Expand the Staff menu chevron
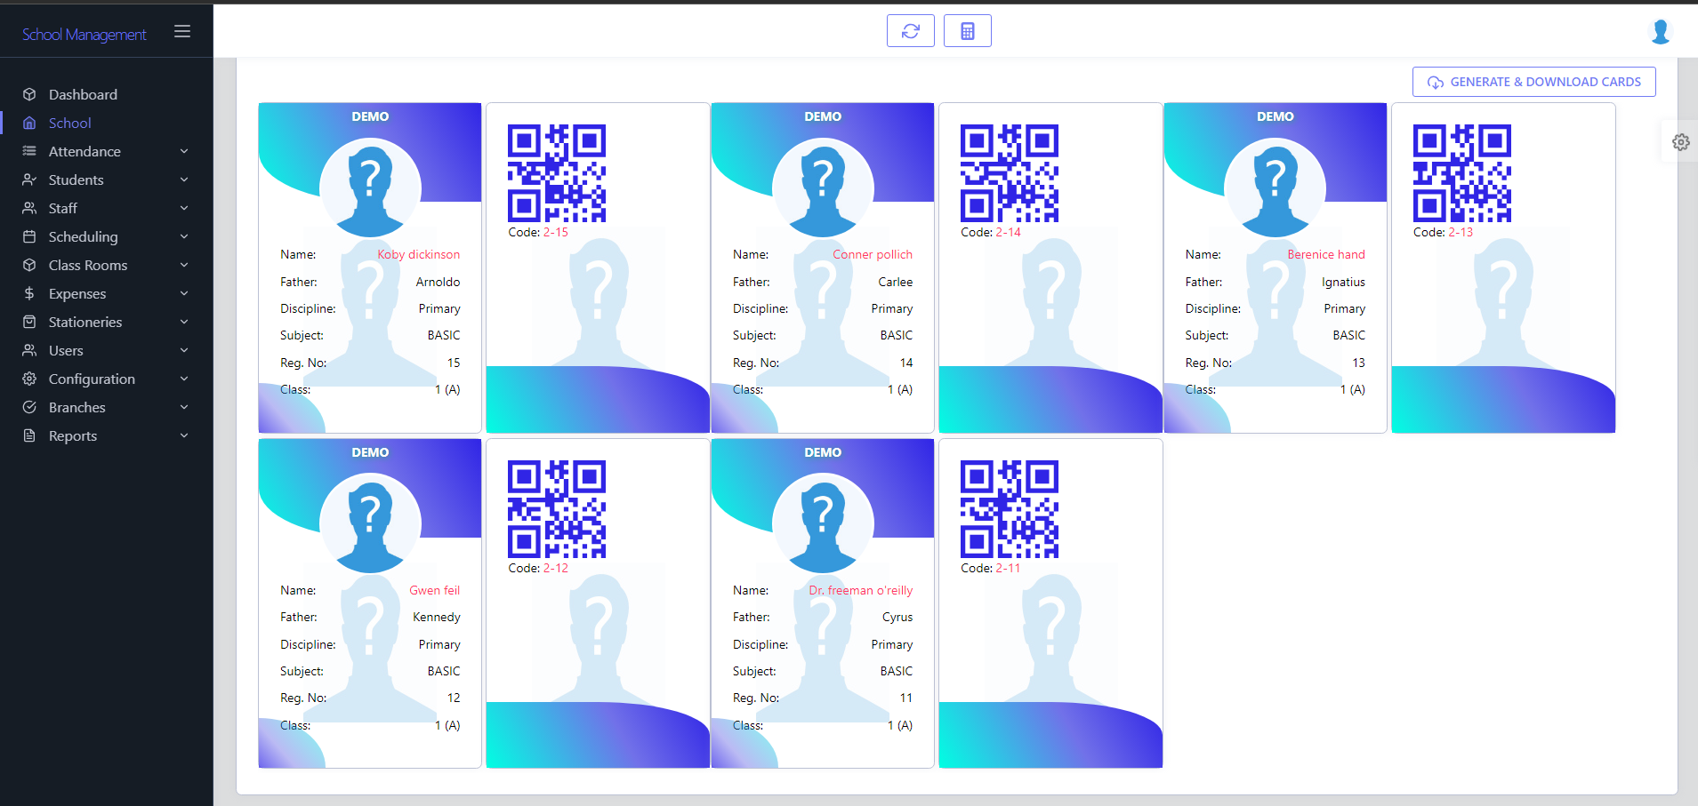This screenshot has height=806, width=1698. [x=184, y=208]
